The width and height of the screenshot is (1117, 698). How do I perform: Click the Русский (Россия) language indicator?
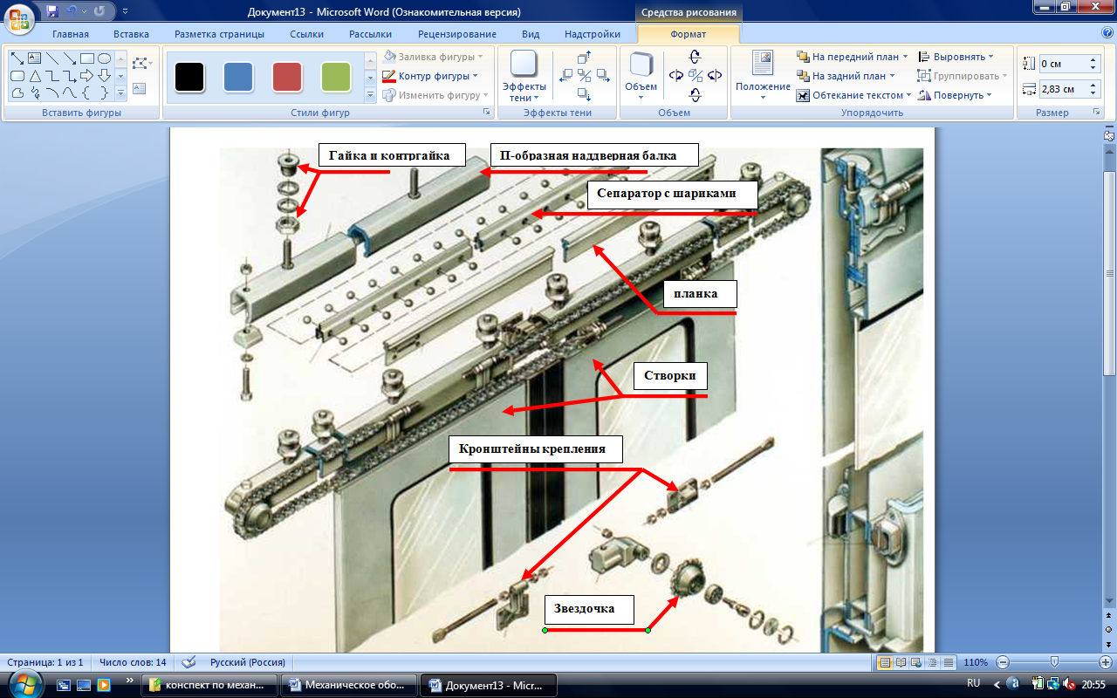(248, 662)
